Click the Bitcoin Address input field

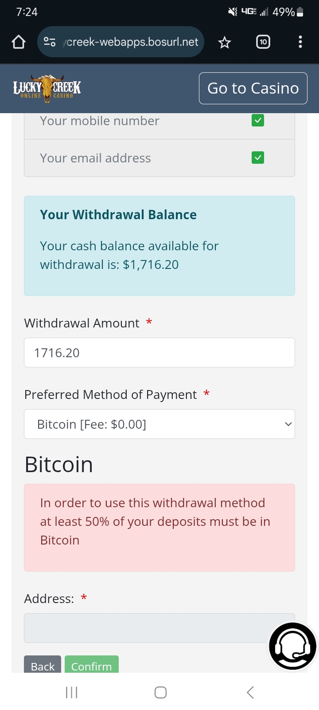[x=146, y=628]
